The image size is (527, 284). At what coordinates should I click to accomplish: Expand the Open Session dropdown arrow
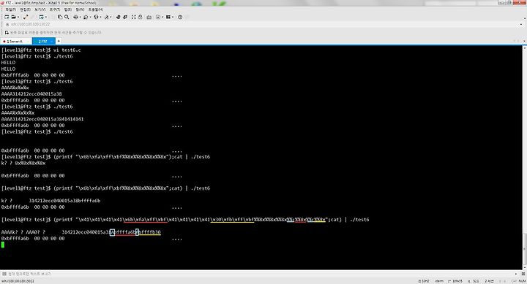click(18, 17)
